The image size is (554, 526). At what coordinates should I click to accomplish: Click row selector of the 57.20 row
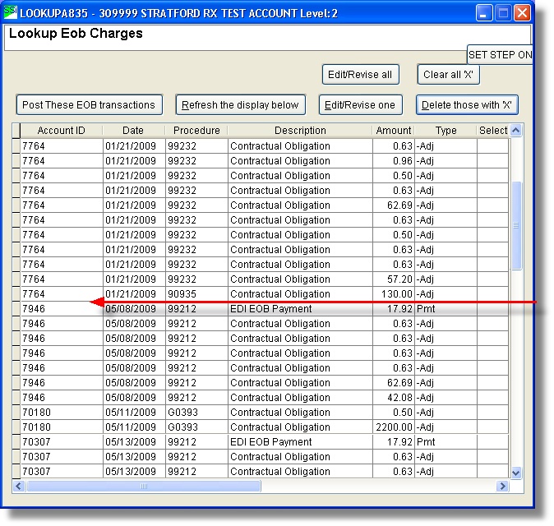pyautogui.click(x=16, y=279)
